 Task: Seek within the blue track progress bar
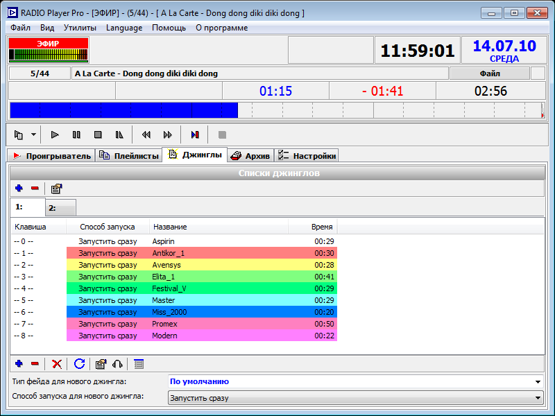pyautogui.click(x=277, y=110)
